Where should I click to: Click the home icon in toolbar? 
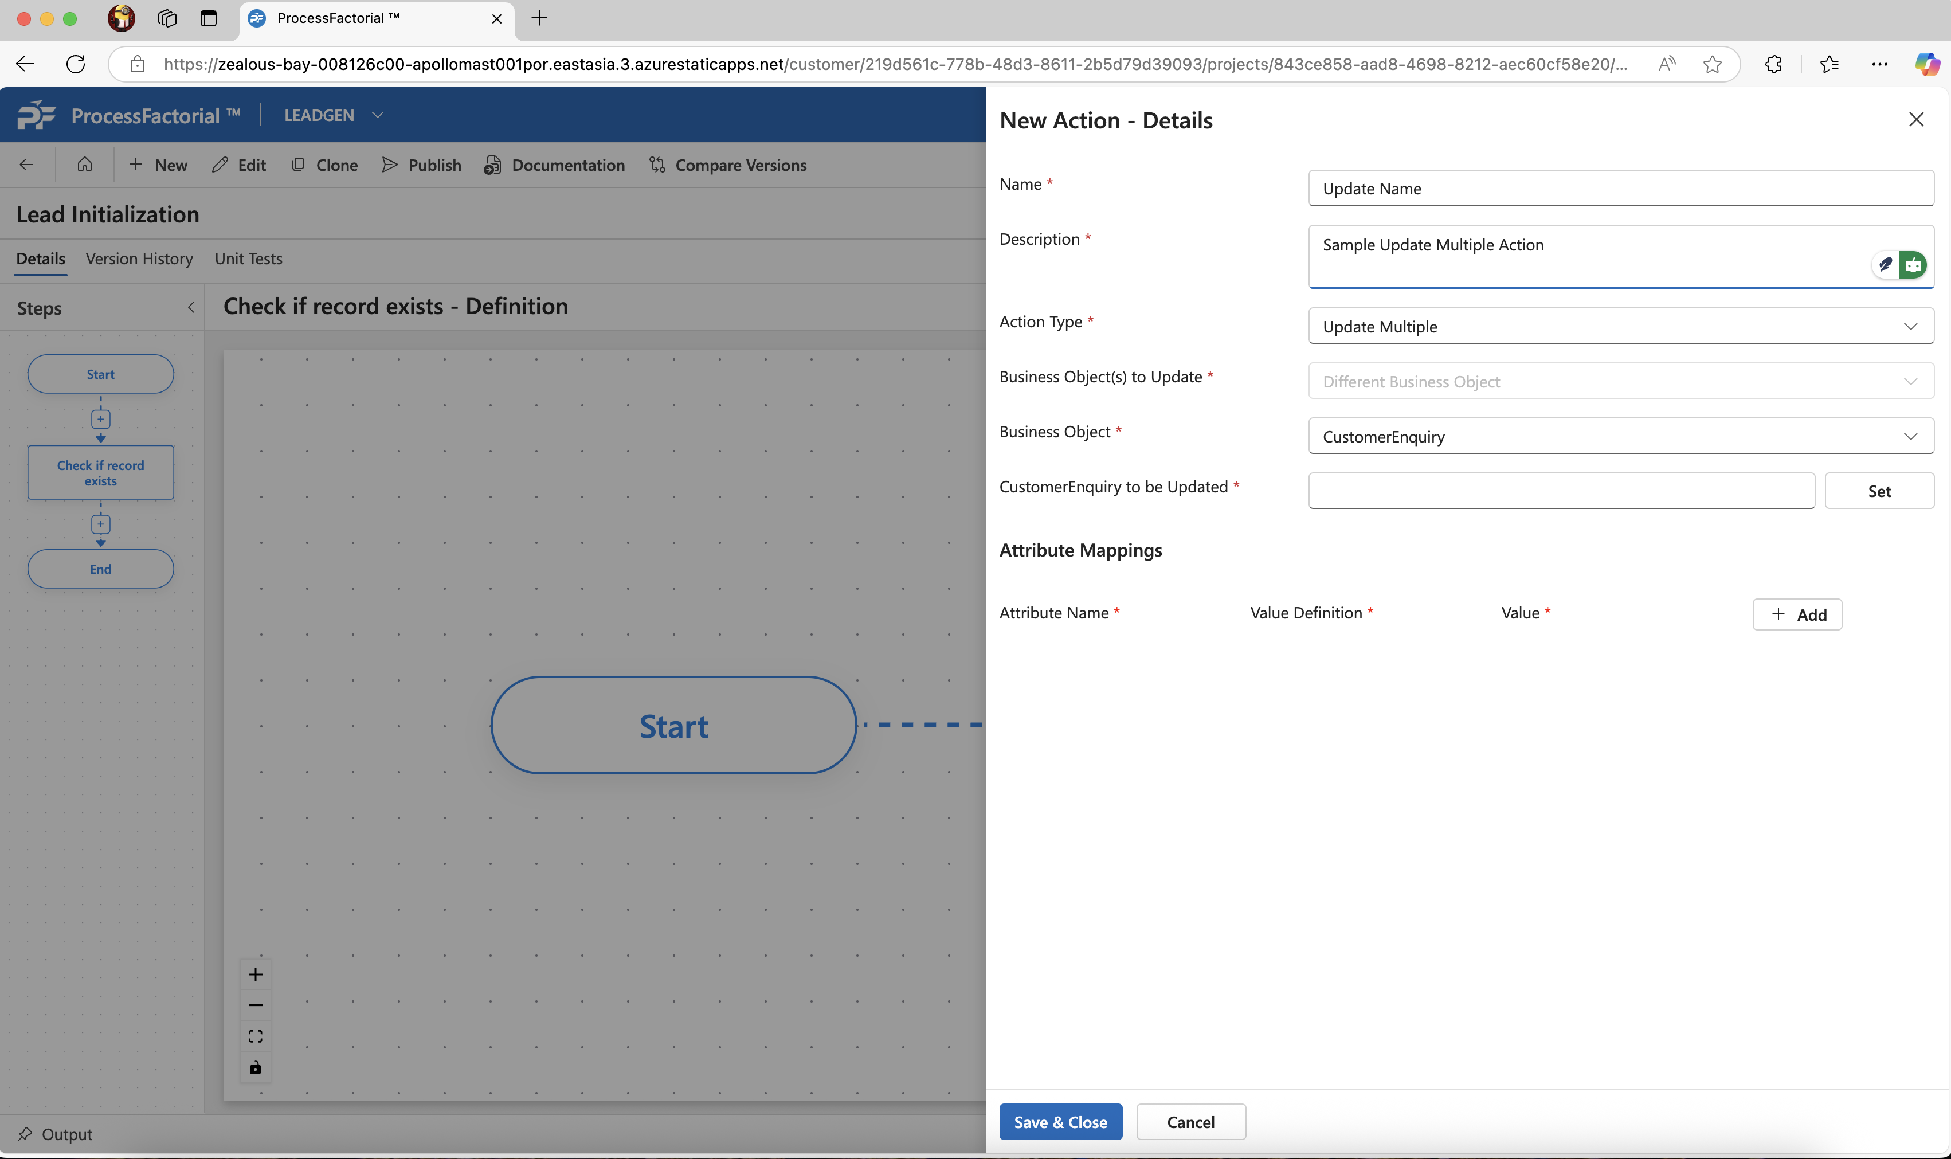(84, 165)
